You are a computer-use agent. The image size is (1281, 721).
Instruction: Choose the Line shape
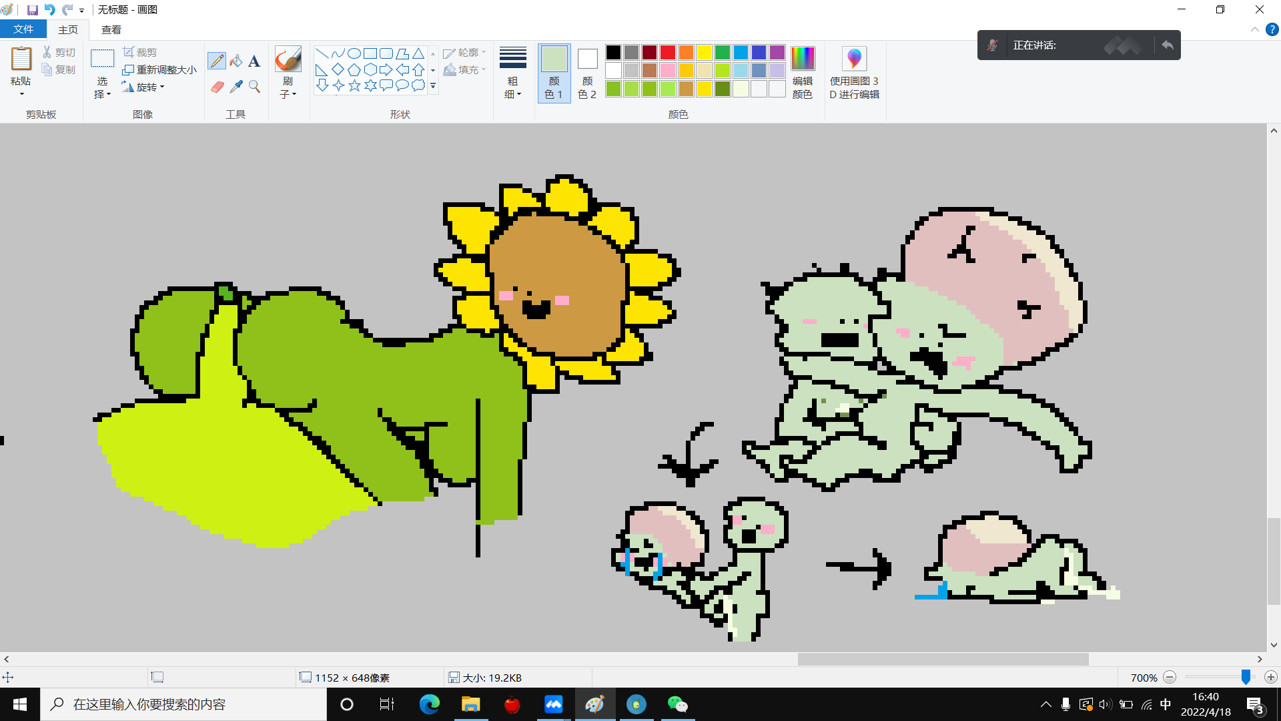(x=322, y=53)
